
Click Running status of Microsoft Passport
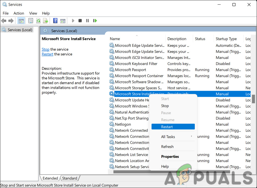(x=202, y=70)
